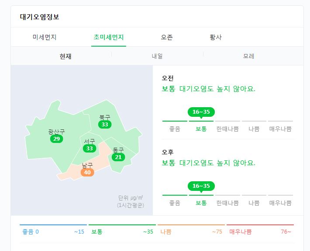The height and width of the screenshot is (251, 310).
Task: Click 매우나쁨 level in afternoon scale
Action: coord(280,203)
